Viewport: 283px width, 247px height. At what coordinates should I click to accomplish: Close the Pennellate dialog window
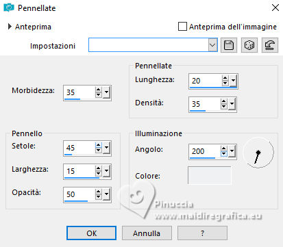click(275, 8)
